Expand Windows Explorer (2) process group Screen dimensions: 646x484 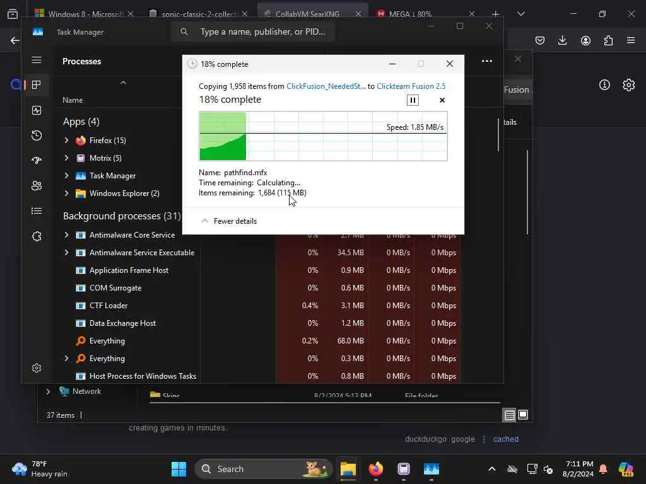tap(66, 193)
